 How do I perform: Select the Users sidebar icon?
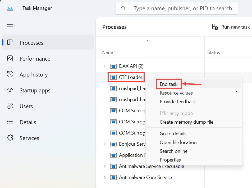[10, 106]
